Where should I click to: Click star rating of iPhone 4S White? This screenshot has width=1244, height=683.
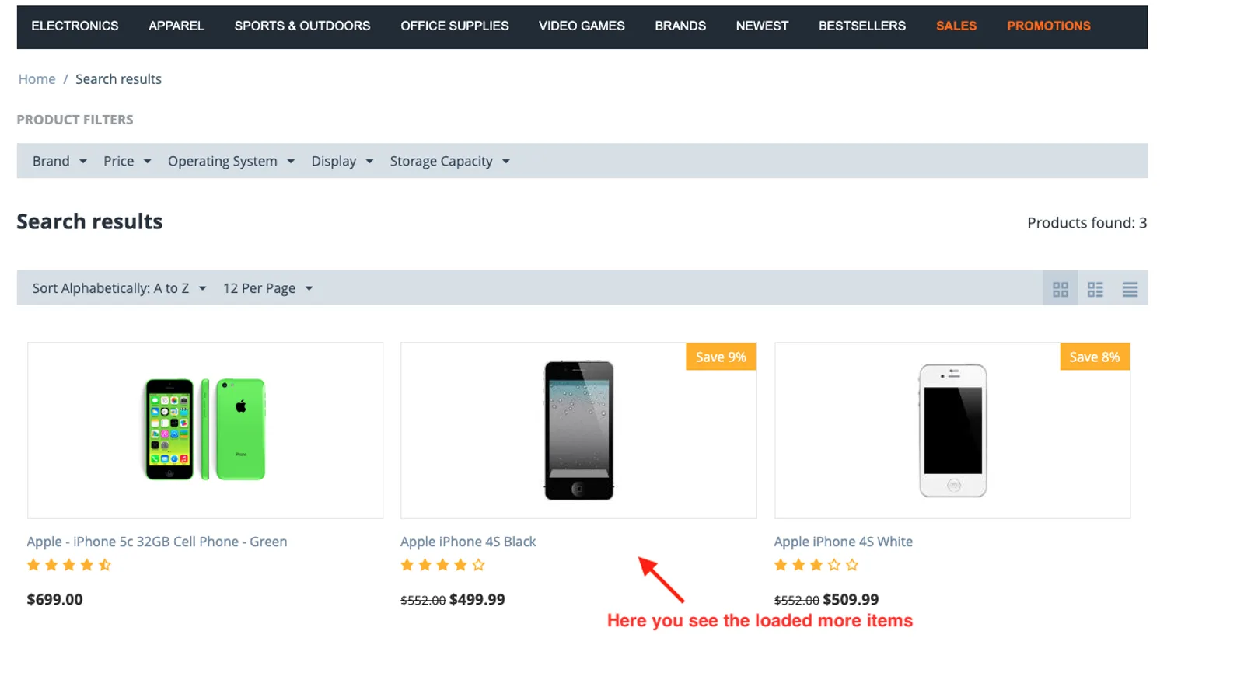pyautogui.click(x=816, y=565)
